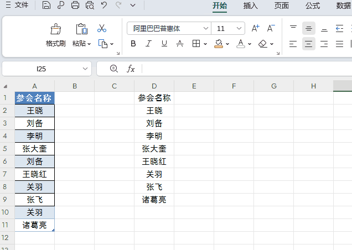
Task: Click the Save icon in quick access toolbar
Action: click(x=46, y=6)
